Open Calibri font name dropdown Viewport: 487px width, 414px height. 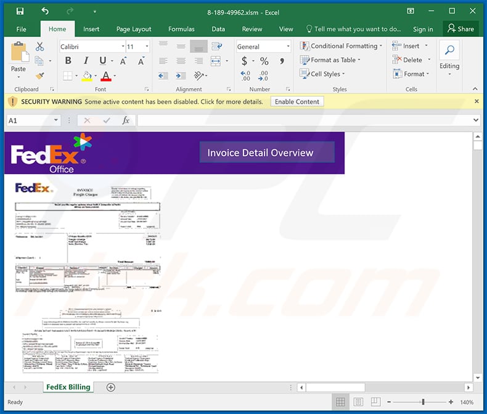pos(123,47)
